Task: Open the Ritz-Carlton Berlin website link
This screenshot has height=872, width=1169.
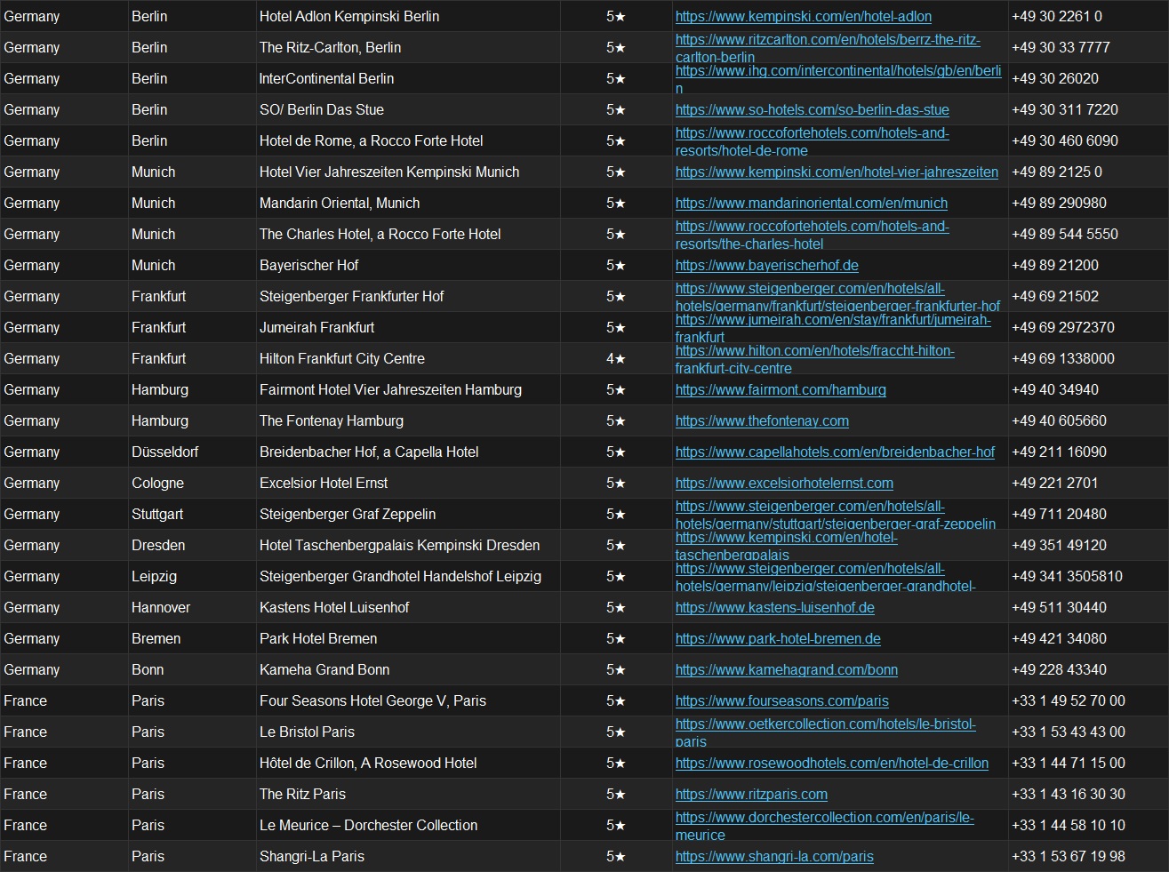Action: pos(828,48)
